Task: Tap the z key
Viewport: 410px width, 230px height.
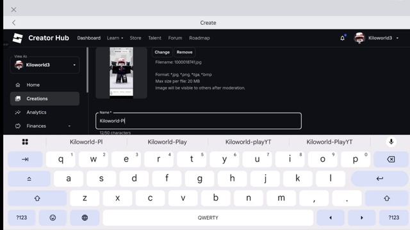Action: click(85, 199)
